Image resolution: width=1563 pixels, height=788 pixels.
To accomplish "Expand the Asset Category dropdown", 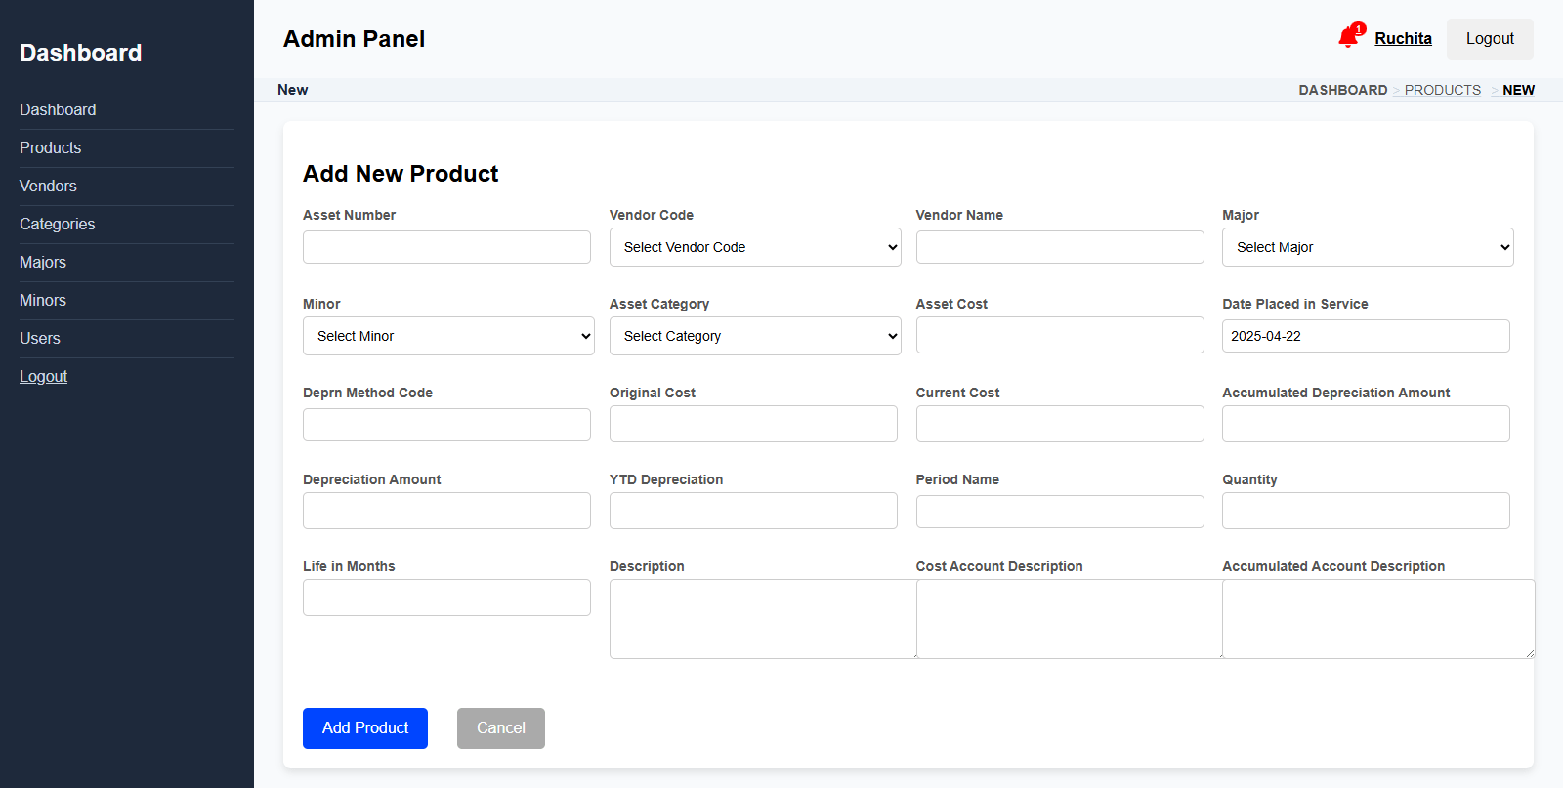I will (754, 336).
